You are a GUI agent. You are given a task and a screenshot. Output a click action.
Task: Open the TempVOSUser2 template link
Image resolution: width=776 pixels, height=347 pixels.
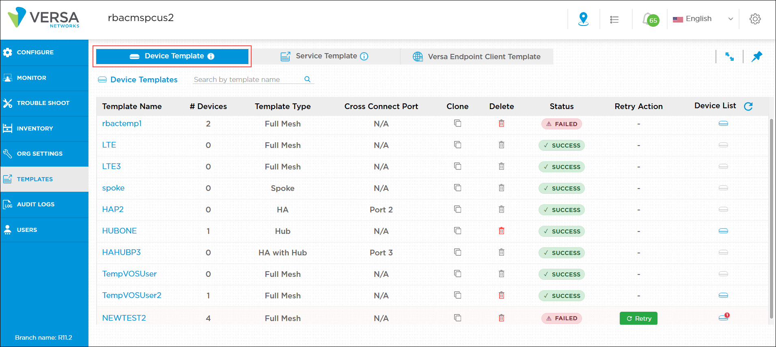(131, 295)
